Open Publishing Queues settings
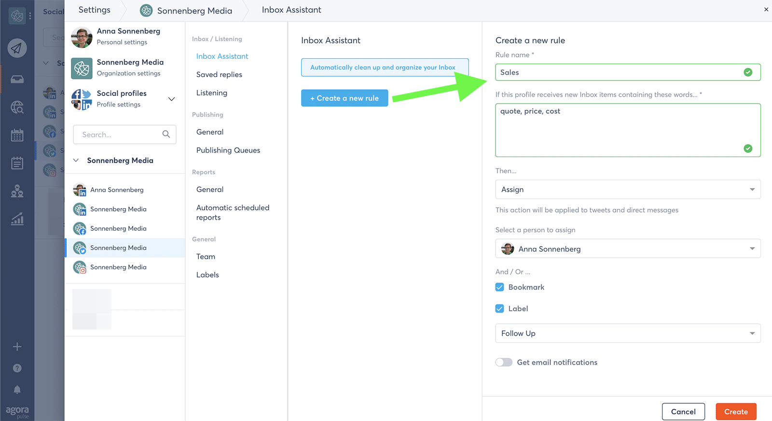Viewport: 772px width, 421px height. pos(228,150)
